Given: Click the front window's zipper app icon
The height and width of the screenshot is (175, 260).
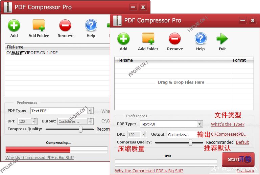Looking at the screenshot, I should coord(117,21).
